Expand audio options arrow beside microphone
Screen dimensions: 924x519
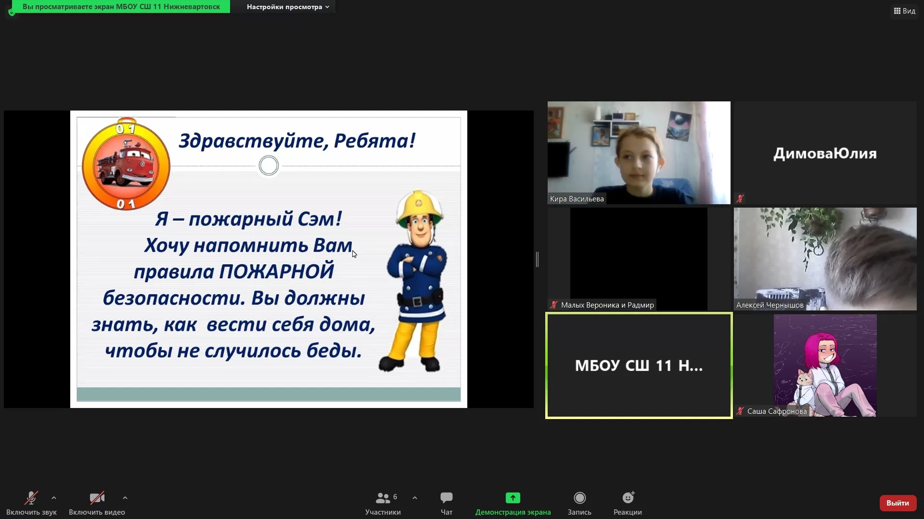click(x=54, y=498)
